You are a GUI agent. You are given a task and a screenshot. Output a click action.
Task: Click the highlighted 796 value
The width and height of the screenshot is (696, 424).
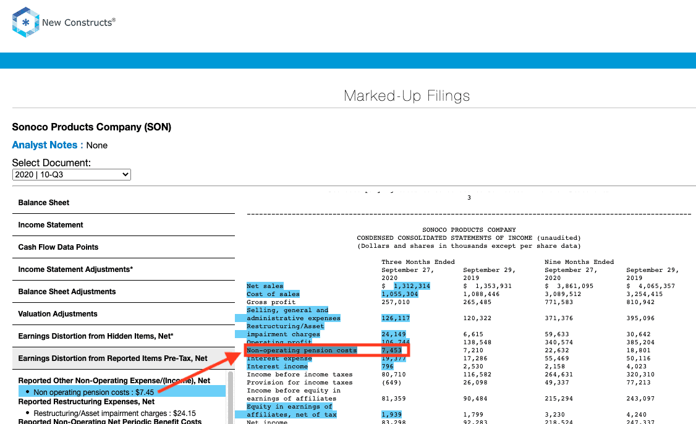[388, 367]
